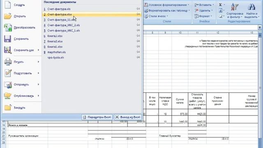263x148 pixels.
Task: Expand Подготовить submenu arrow
Action: click(x=38, y=73)
